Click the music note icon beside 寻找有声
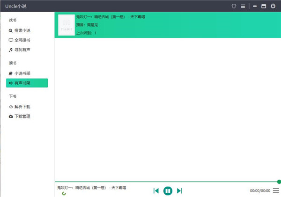Image resolution: width=281 pixels, height=197 pixels. point(11,50)
